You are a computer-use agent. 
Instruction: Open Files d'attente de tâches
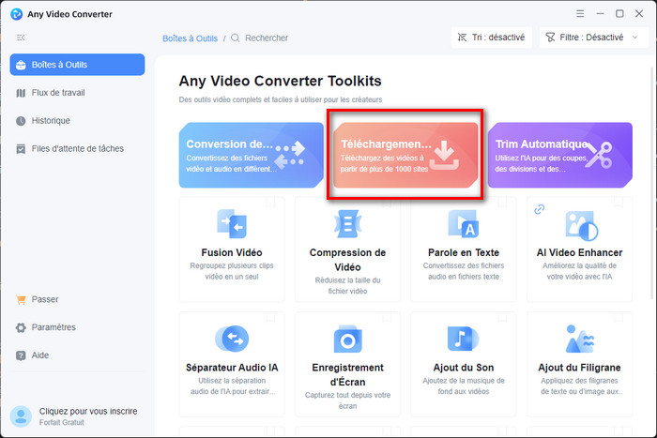pyautogui.click(x=77, y=148)
